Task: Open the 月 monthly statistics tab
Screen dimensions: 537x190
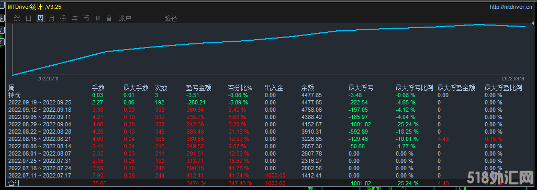Action: click(x=51, y=18)
